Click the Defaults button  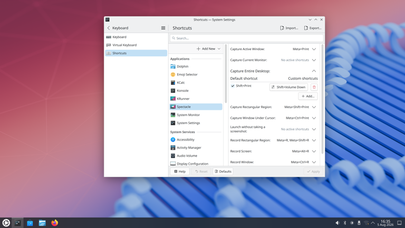point(223,172)
